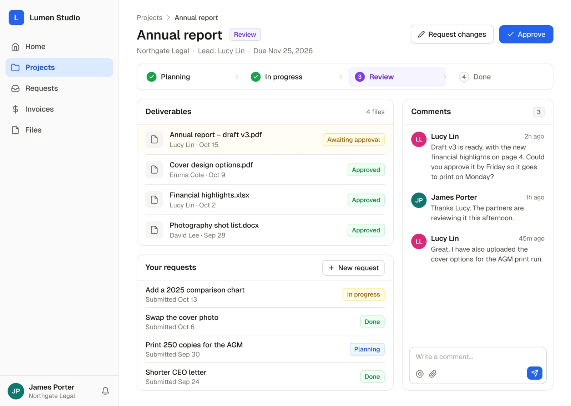Click the Lumen Studio logo icon
Viewport: 571px width, 406px height.
click(x=16, y=17)
